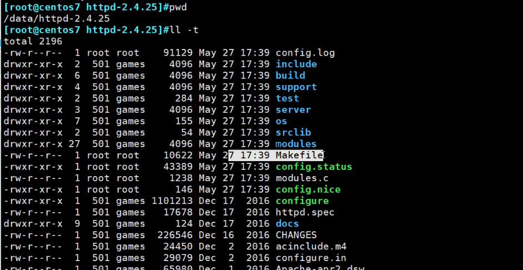This screenshot has width=523, height=270.
Task: Select the CHANGES filename
Action: click(x=296, y=235)
